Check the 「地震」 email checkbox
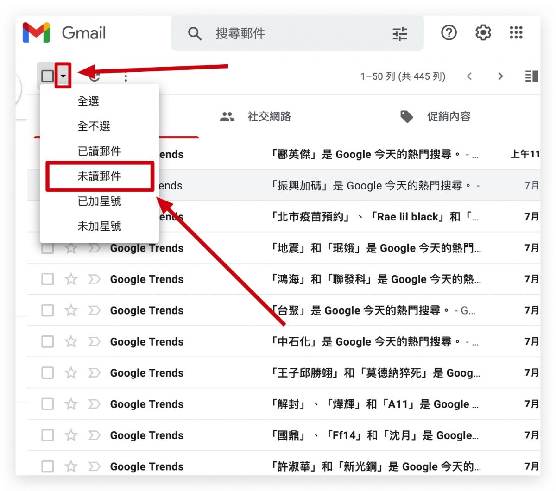Viewport: 556px width, 491px height. point(47,248)
